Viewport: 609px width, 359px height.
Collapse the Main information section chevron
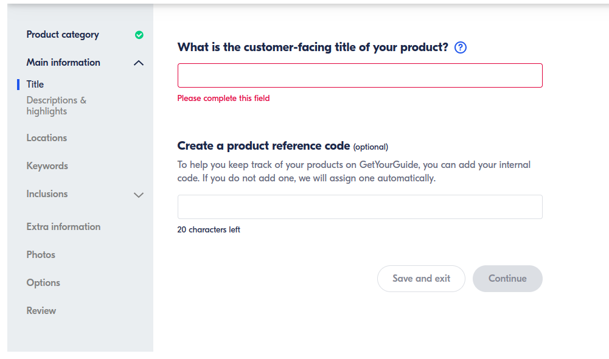tap(139, 63)
